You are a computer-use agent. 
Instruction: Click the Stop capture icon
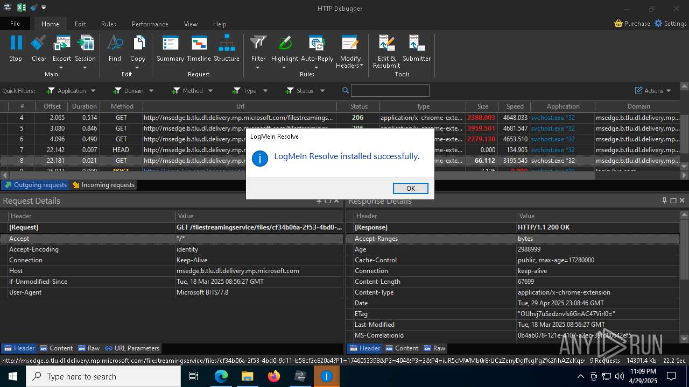coord(16,43)
